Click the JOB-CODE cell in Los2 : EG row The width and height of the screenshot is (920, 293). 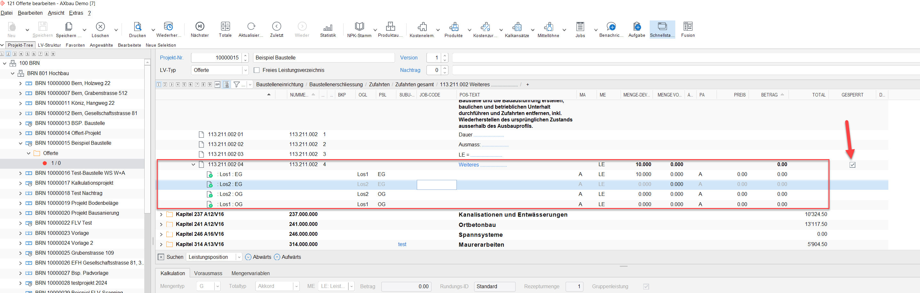(436, 184)
